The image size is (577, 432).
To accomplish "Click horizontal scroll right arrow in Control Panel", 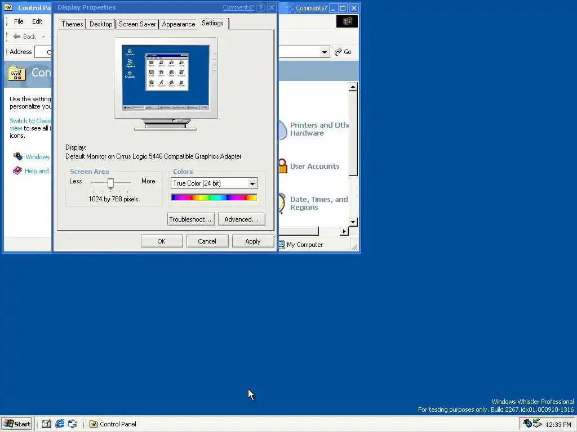I will [x=344, y=231].
